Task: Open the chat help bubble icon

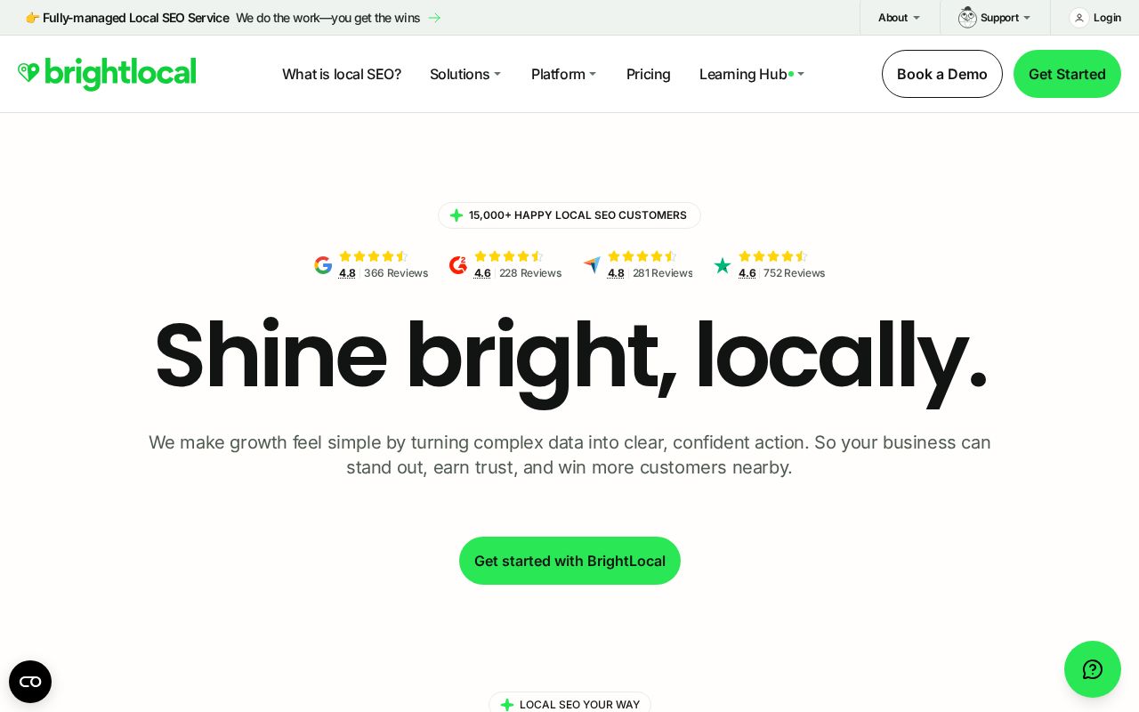Action: [1093, 669]
